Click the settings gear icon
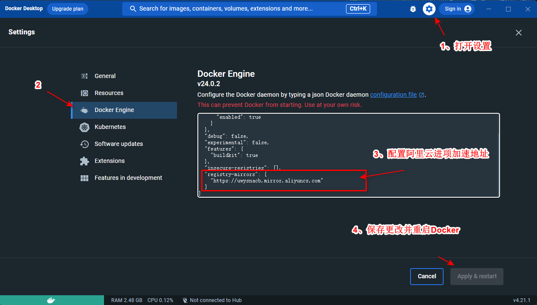 coord(429,9)
